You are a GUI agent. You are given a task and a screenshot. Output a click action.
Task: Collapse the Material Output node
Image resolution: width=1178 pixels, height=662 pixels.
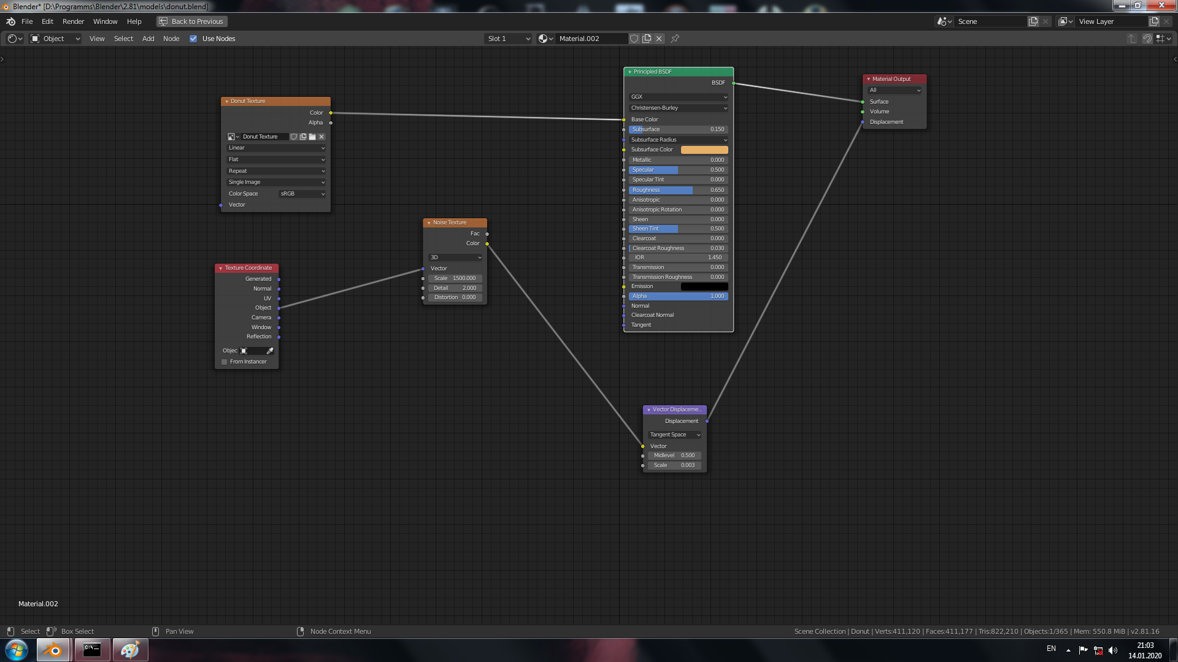coord(868,79)
